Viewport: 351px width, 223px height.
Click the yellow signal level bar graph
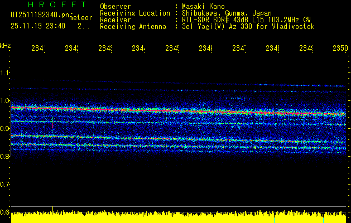coord(179,217)
